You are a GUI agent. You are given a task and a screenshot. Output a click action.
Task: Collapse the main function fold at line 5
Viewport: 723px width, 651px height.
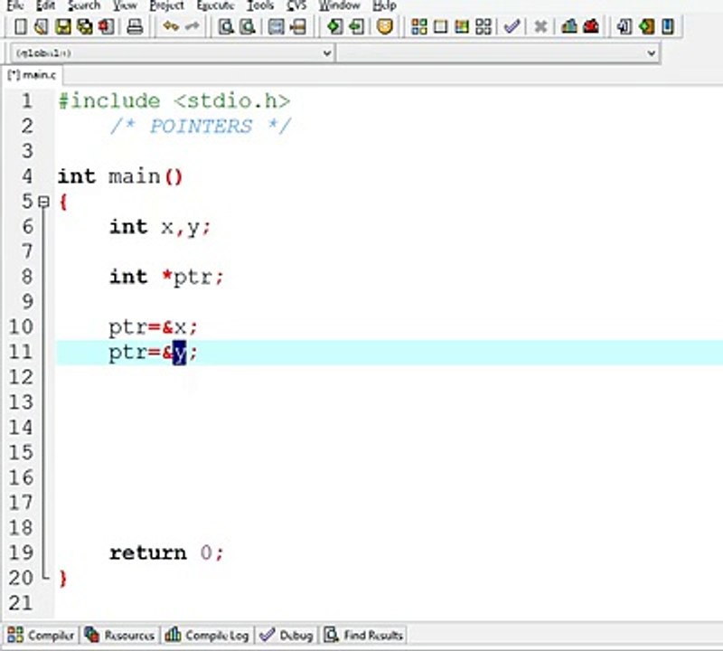point(43,202)
